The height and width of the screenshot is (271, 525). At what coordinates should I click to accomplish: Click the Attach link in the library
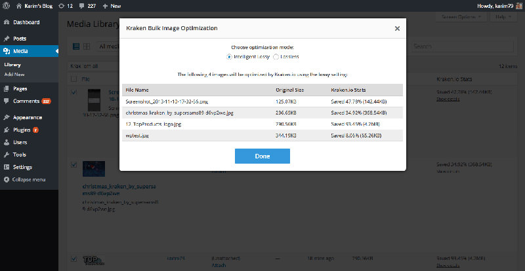[219, 265]
